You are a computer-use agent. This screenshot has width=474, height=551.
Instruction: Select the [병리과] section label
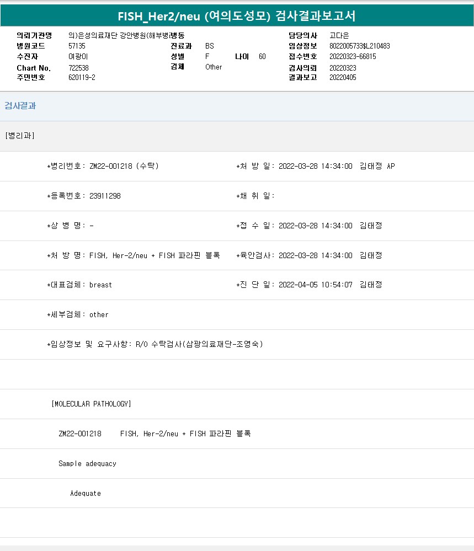click(20, 136)
